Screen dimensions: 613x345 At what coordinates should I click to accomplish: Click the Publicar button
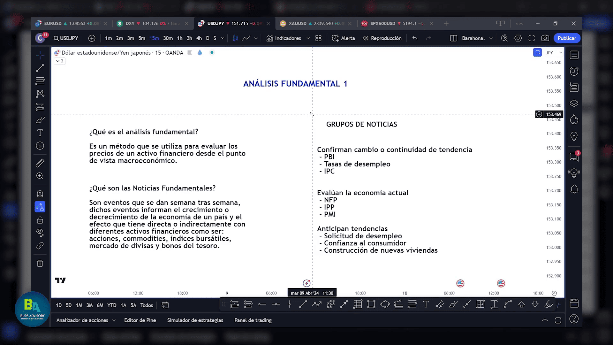(x=567, y=38)
